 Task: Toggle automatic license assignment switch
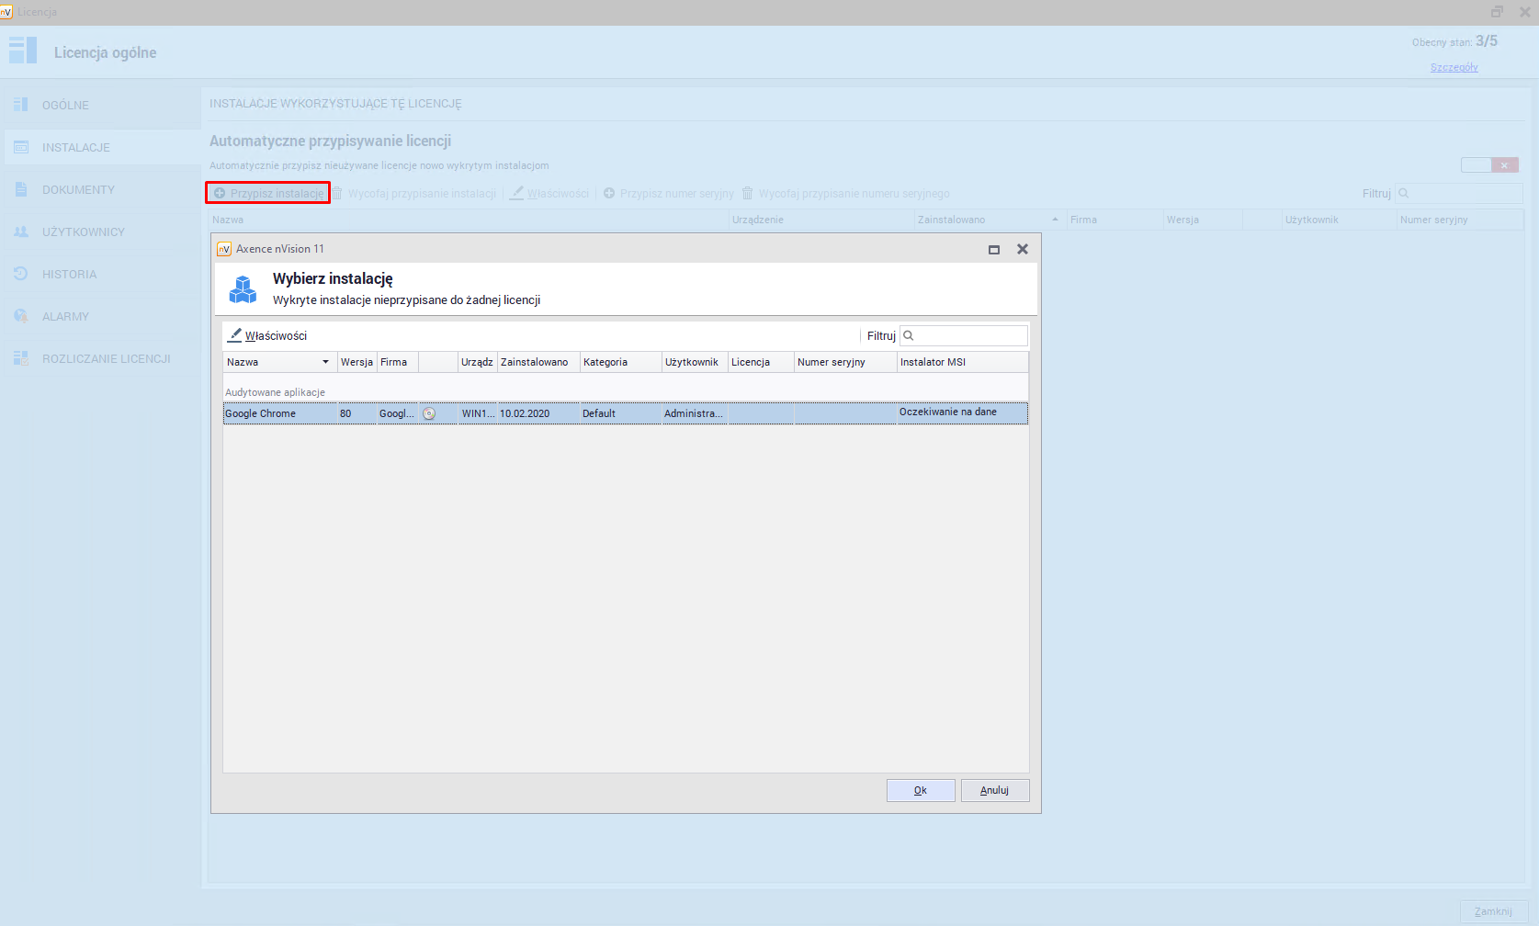pos(1488,165)
